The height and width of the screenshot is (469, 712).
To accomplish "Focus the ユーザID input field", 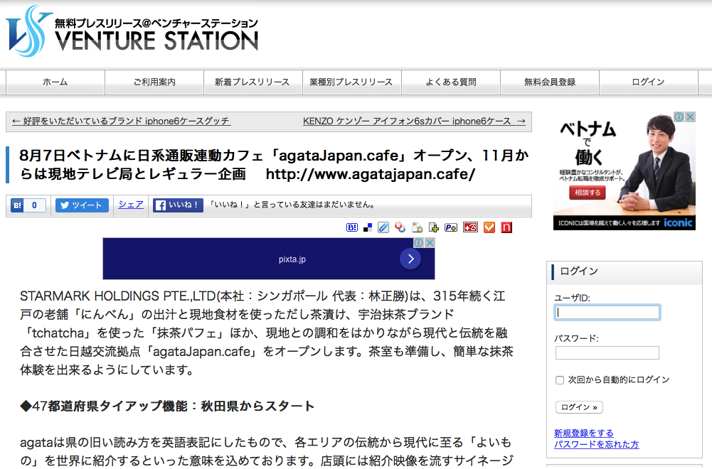I will pyautogui.click(x=607, y=313).
